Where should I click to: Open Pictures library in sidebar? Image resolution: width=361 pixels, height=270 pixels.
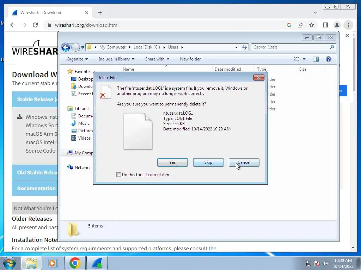[82, 131]
